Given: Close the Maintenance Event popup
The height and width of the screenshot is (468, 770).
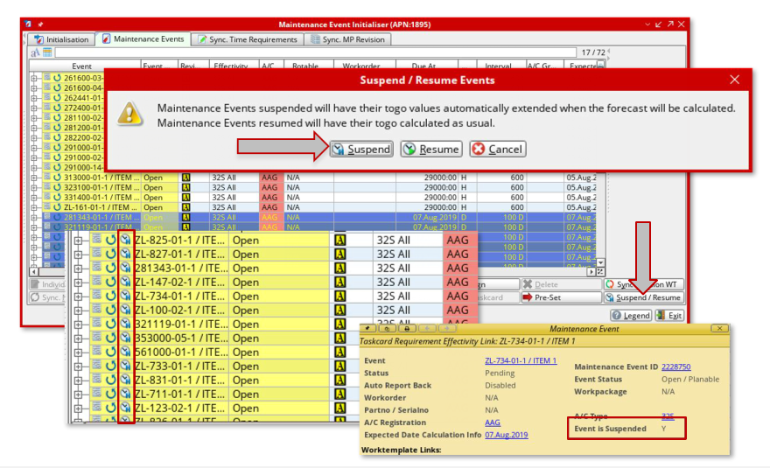Looking at the screenshot, I should point(719,329).
